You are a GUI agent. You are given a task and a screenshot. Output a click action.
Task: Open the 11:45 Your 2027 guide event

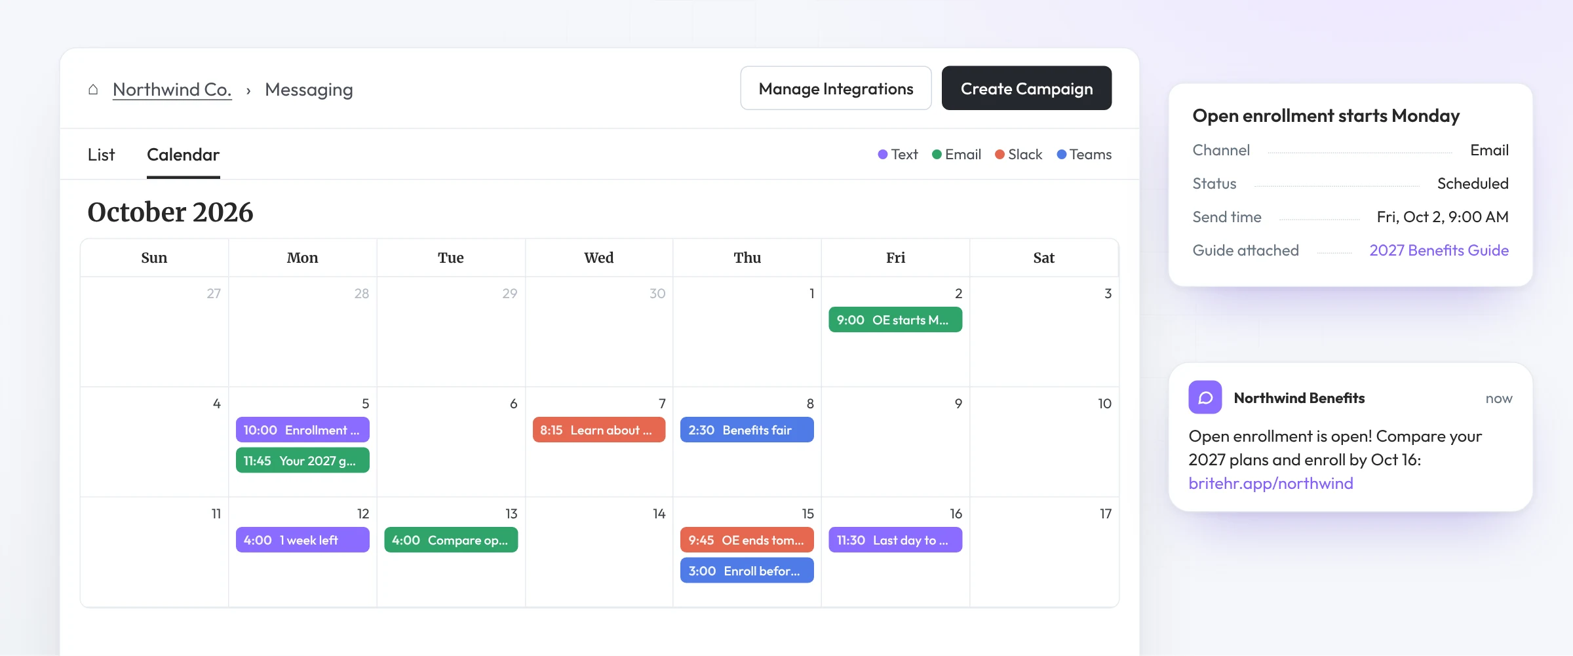(302, 461)
